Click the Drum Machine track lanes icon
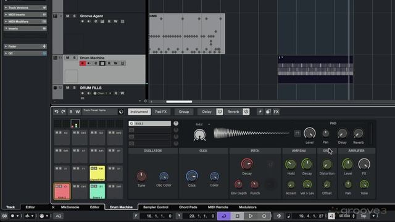Image resolution: width=395 pixels, height=222 pixels. [122, 63]
